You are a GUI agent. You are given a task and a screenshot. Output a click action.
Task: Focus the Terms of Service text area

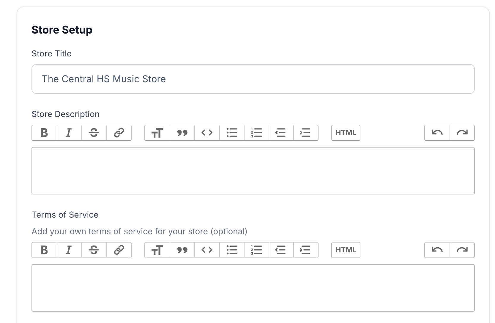253,288
